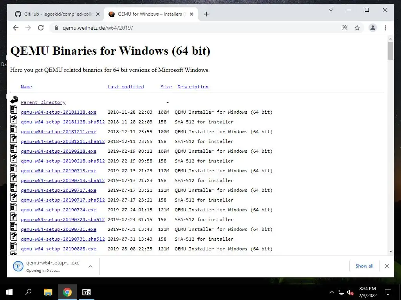Image resolution: width=401 pixels, height=300 pixels.
Task: Go back to the previous page
Action: tap(16, 28)
